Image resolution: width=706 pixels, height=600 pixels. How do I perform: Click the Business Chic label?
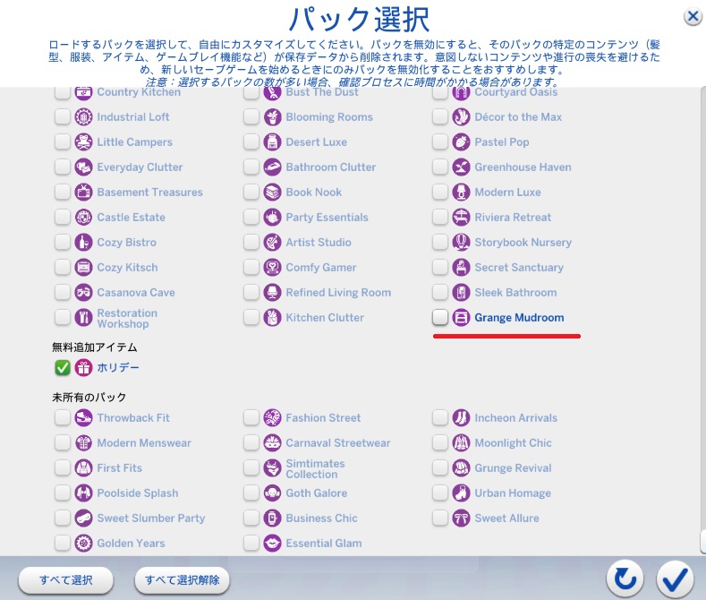[322, 518]
